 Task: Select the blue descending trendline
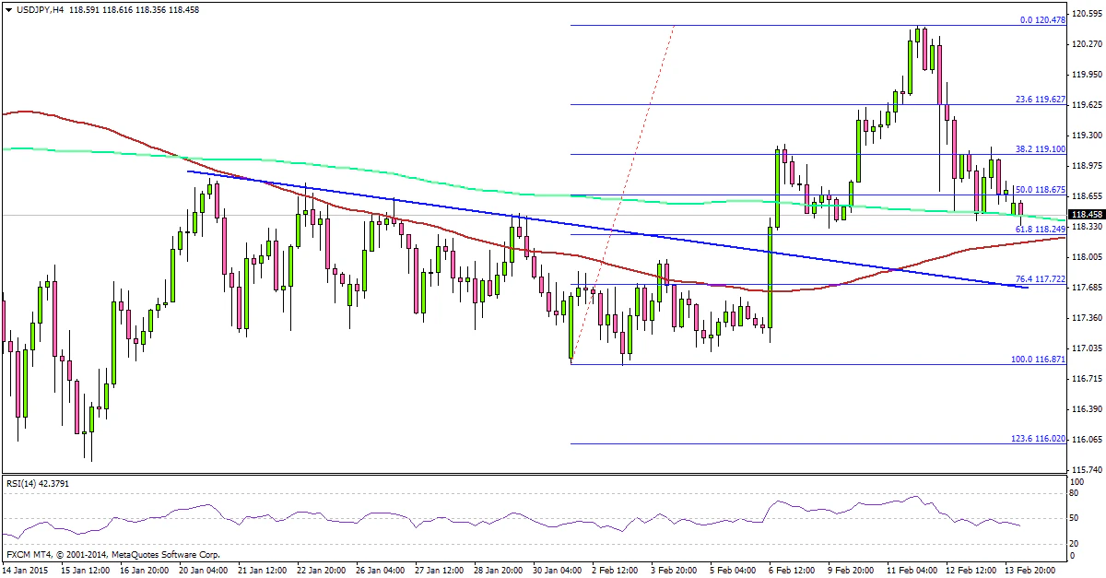click(x=608, y=230)
